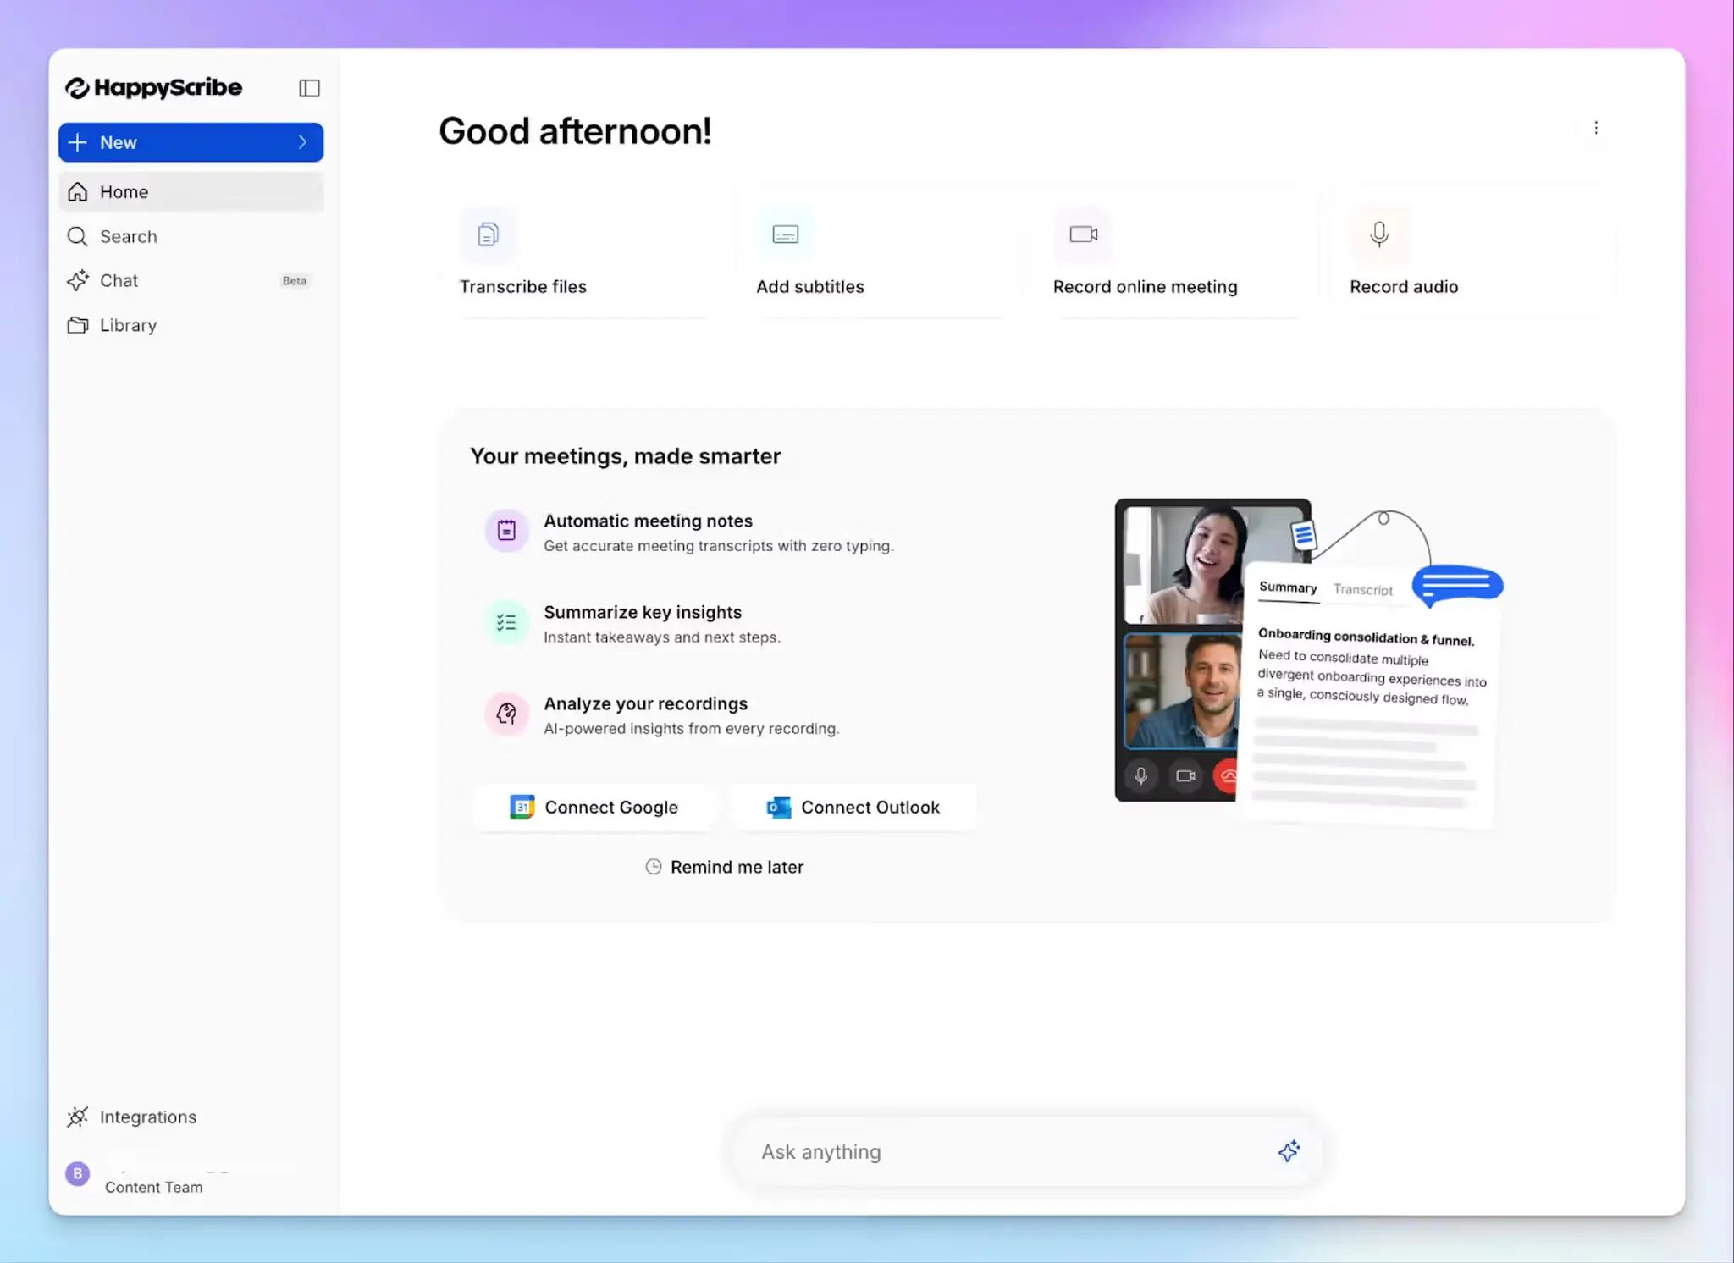Expand the New button submenu chevron
This screenshot has width=1734, height=1263.
tap(302, 142)
